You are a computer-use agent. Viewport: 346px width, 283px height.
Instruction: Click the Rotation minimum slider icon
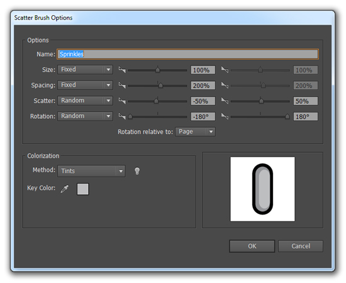(x=122, y=116)
